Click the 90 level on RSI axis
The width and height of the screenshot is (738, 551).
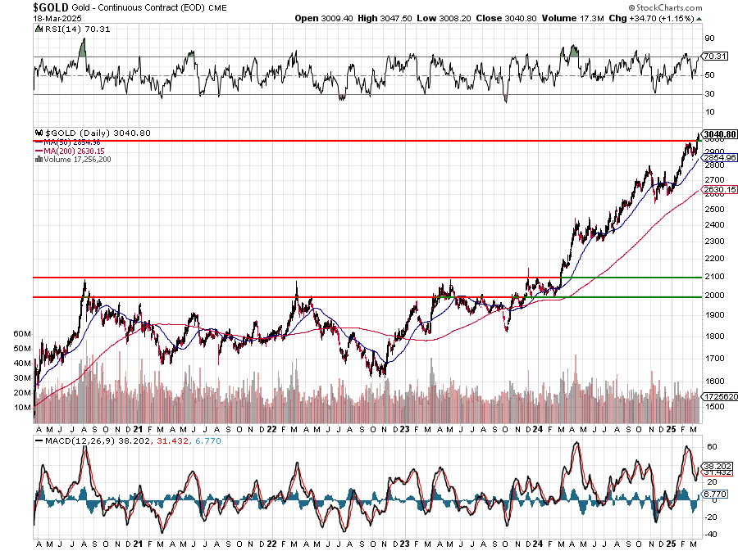(709, 38)
